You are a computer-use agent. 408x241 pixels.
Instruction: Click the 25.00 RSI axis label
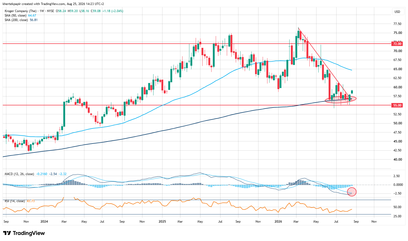[397, 216]
